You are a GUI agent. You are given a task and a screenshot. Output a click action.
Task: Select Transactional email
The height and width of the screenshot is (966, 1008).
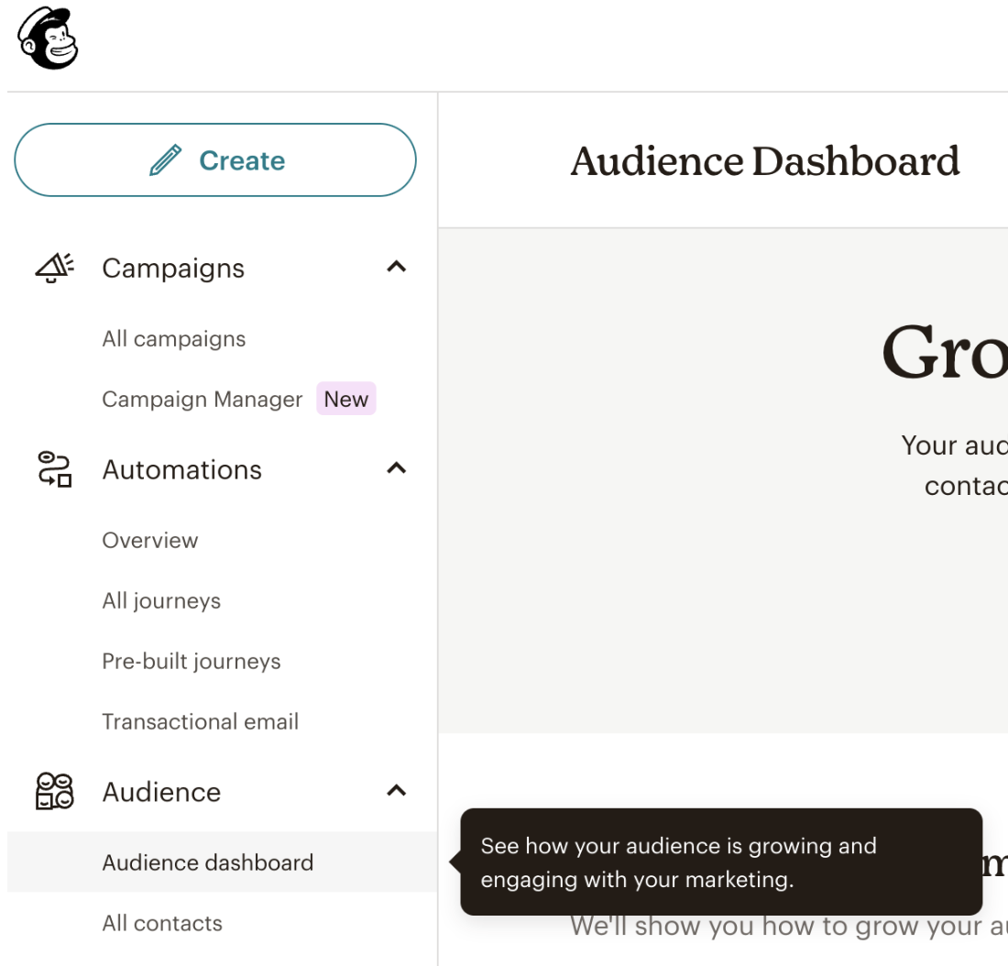[x=200, y=721]
